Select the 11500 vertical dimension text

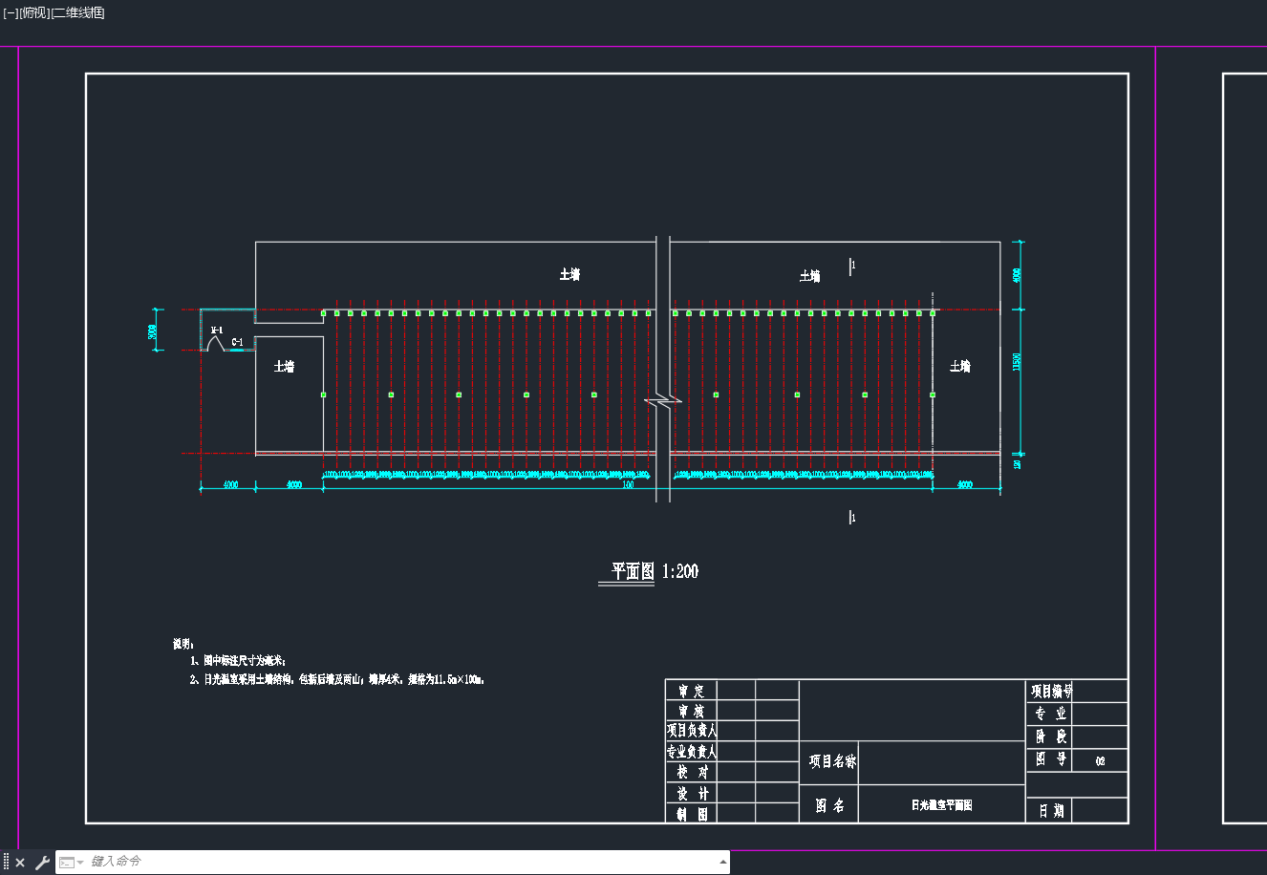click(x=1017, y=362)
